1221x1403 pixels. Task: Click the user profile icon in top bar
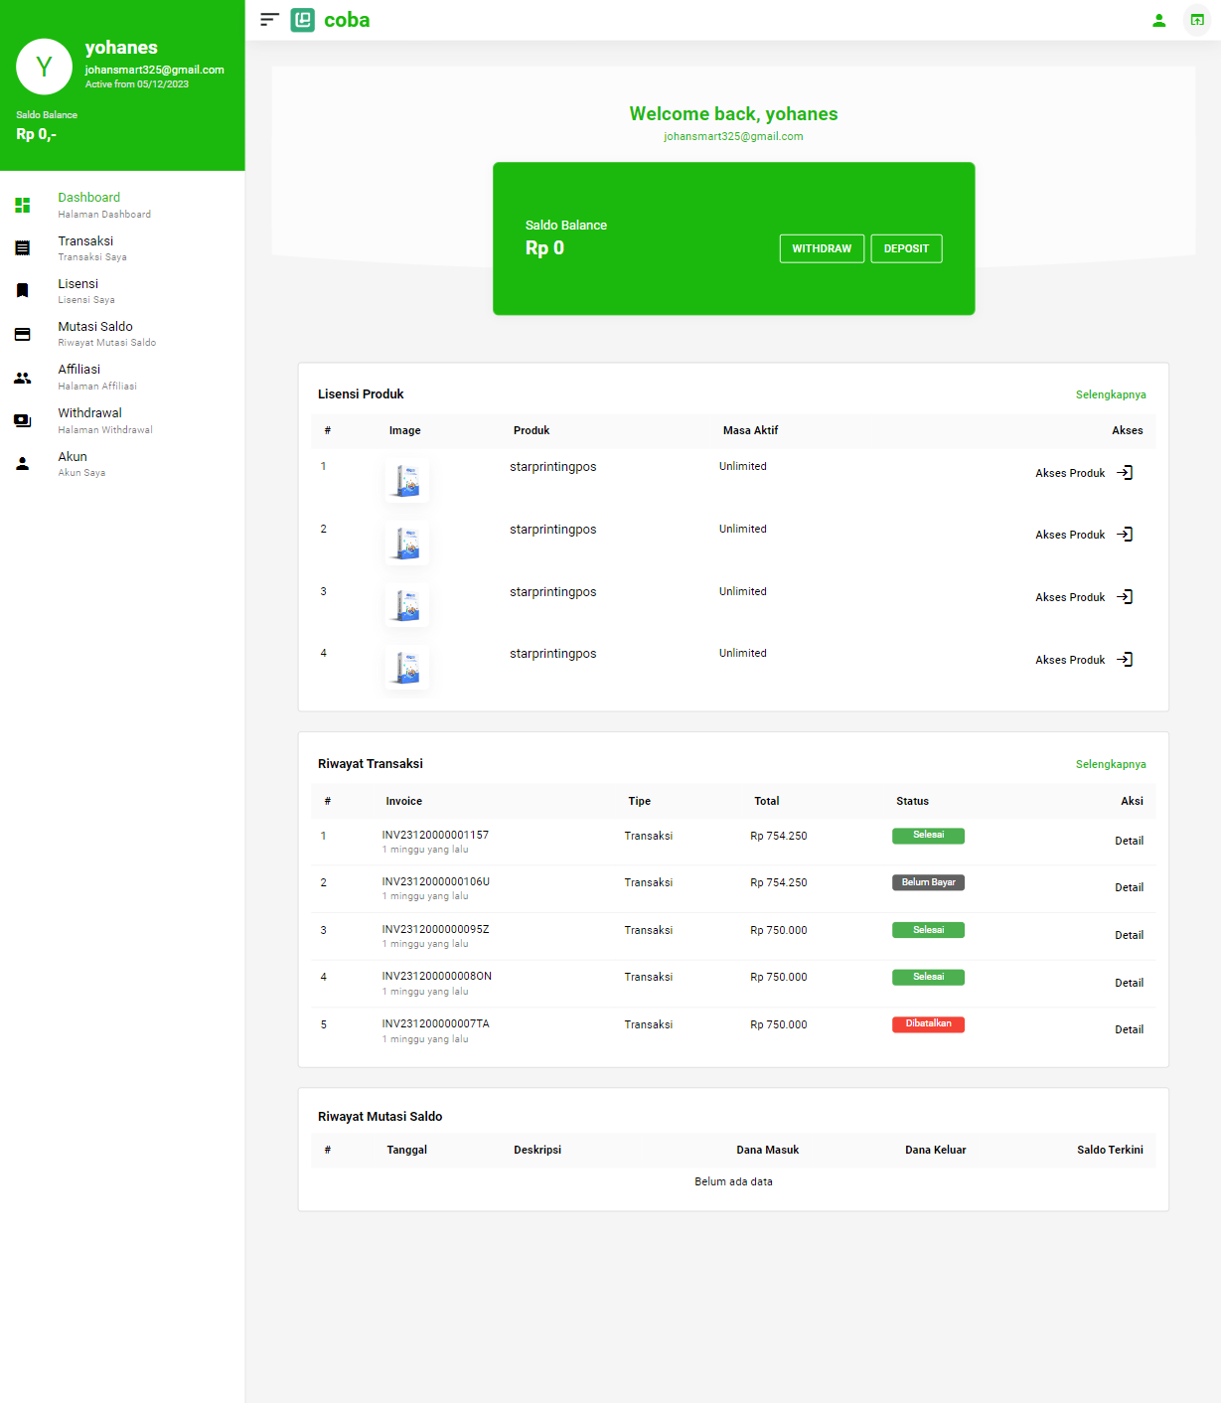[1158, 20]
